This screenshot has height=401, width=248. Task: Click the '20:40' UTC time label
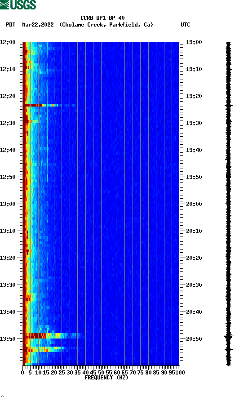click(x=194, y=312)
